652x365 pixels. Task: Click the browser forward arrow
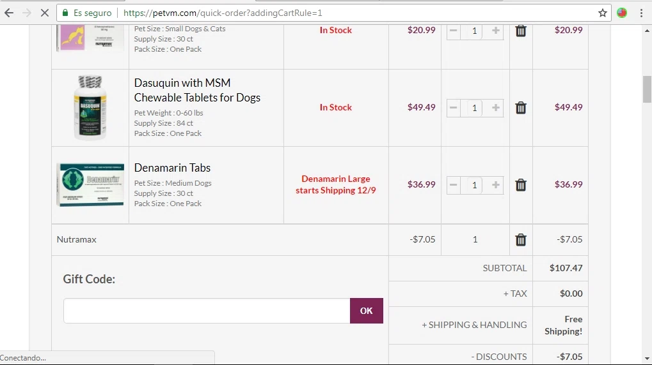pyautogui.click(x=27, y=13)
